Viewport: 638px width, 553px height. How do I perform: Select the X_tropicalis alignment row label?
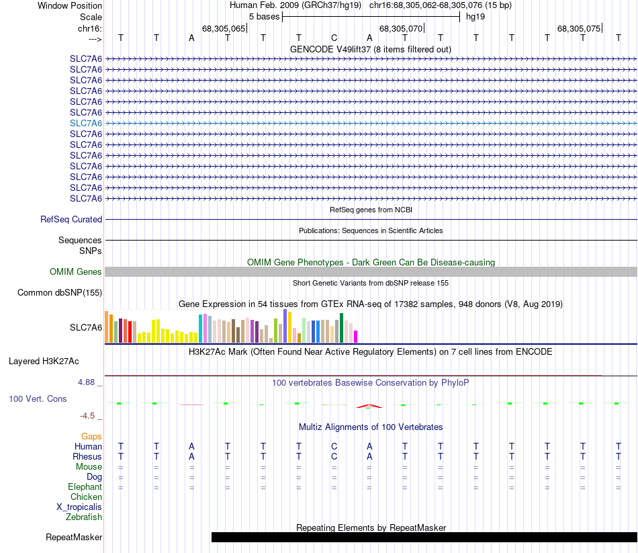pyautogui.click(x=79, y=507)
